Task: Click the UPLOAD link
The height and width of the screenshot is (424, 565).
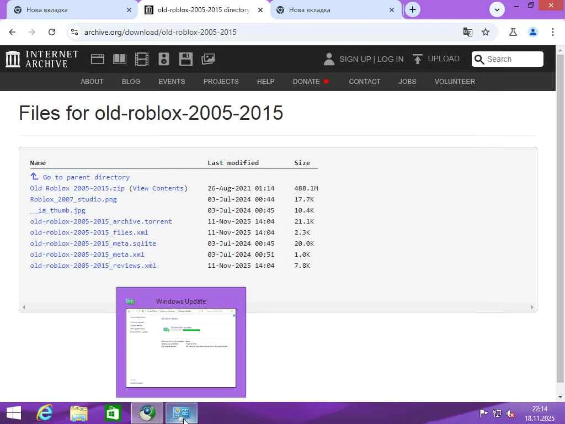Action: coord(444,59)
